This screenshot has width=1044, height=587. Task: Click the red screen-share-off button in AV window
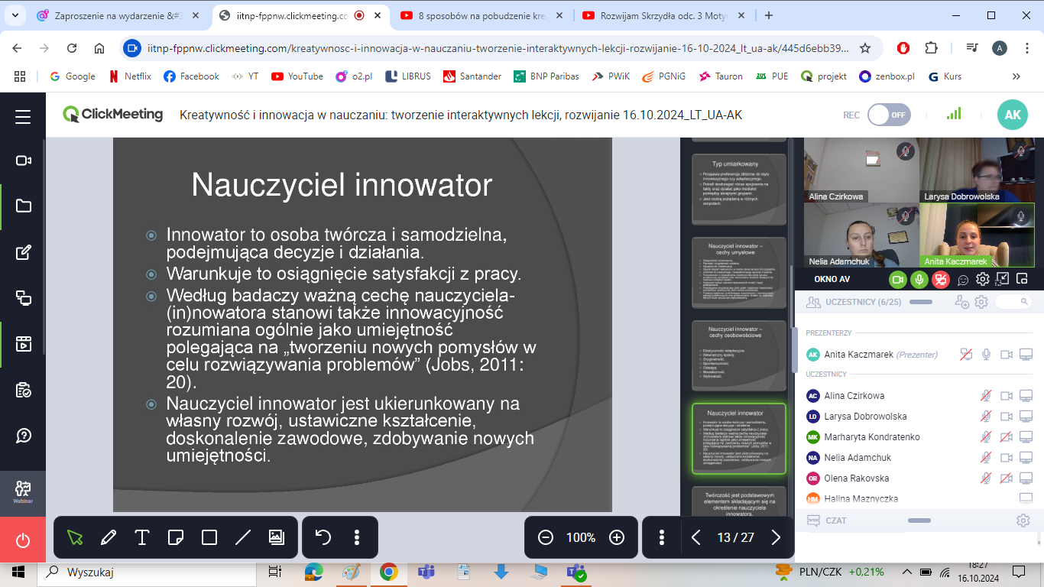pos(941,280)
